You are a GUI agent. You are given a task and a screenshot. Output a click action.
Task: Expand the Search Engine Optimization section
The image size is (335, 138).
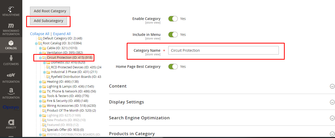(x=222, y=118)
